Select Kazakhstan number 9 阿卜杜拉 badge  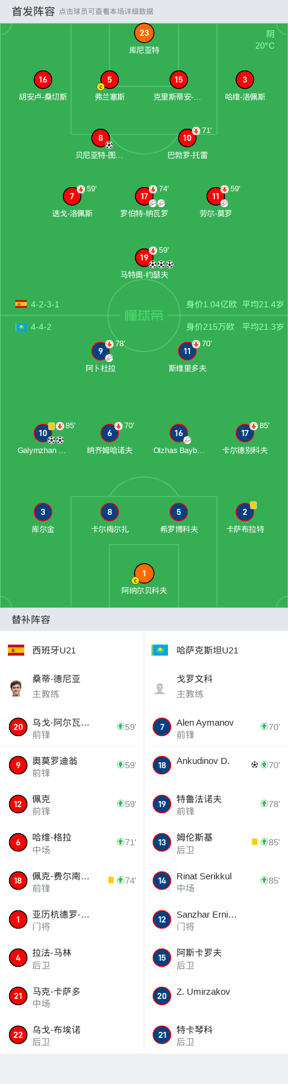point(101,351)
